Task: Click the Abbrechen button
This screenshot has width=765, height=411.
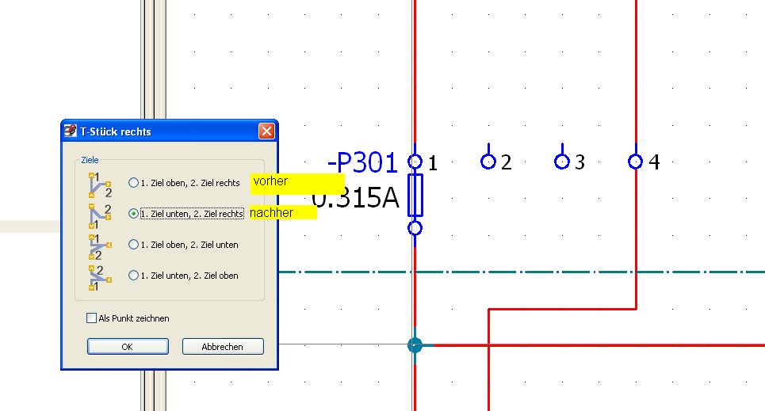Action: [x=223, y=347]
